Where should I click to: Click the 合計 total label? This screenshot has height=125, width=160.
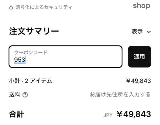(16, 114)
